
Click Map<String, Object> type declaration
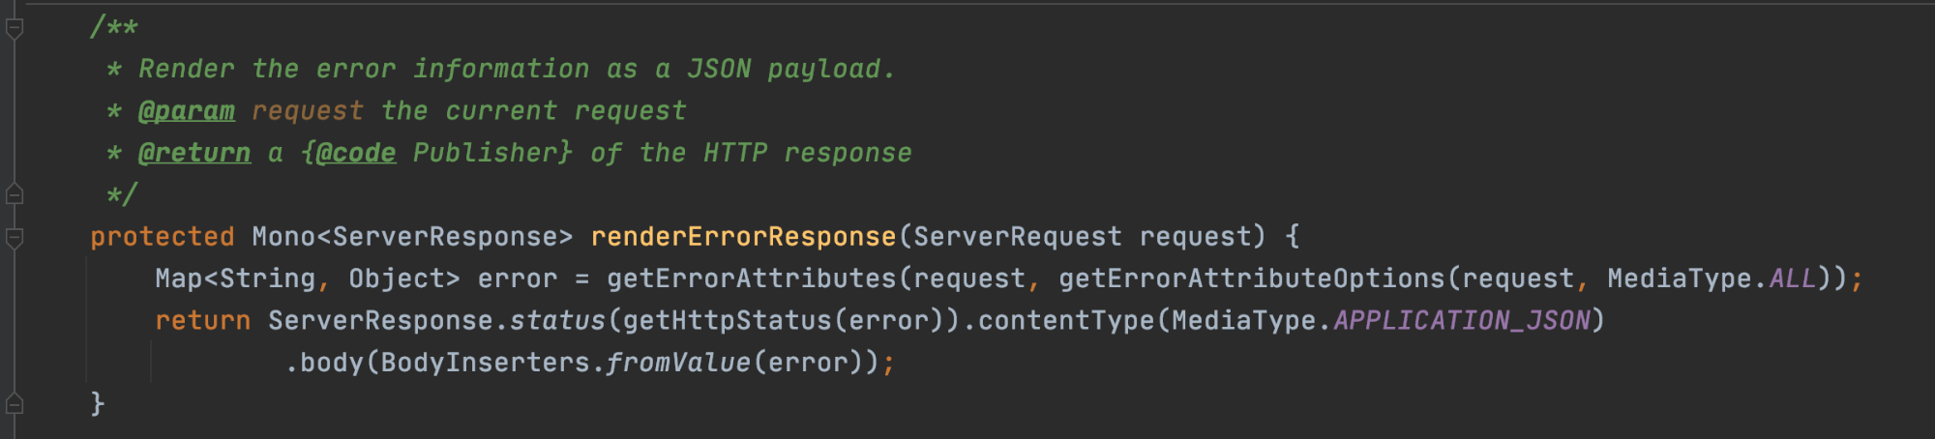pyautogui.click(x=308, y=278)
